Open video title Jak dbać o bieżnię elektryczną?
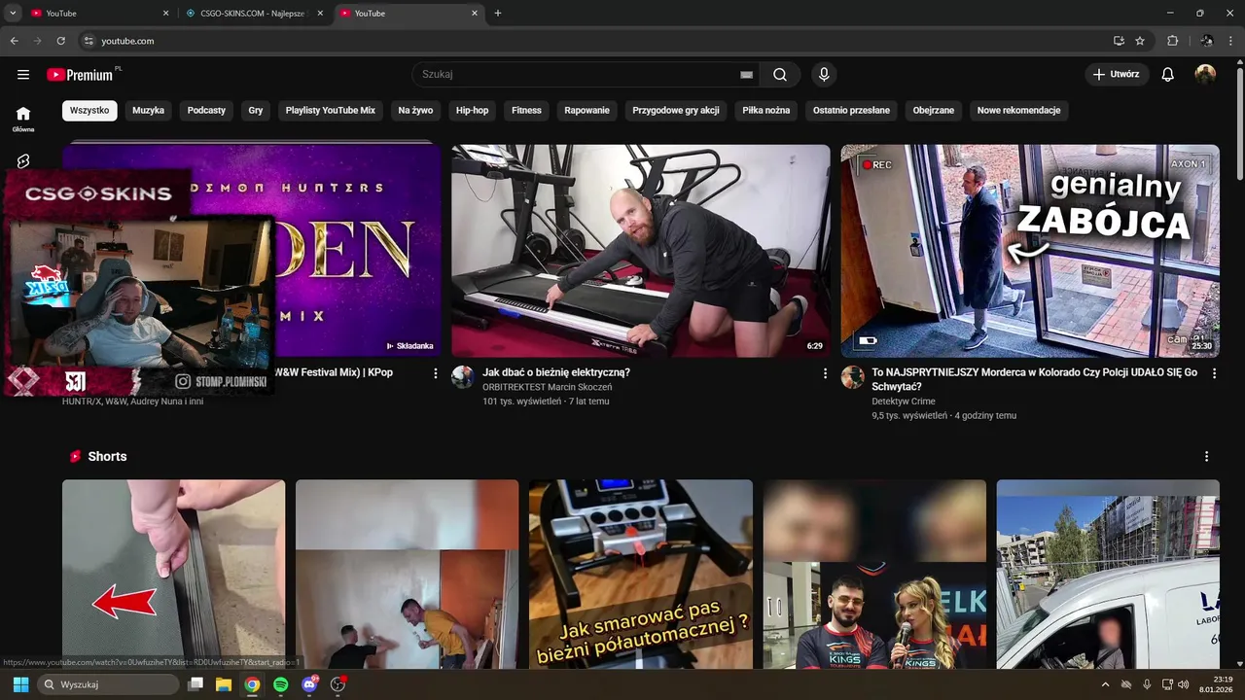 [556, 372]
